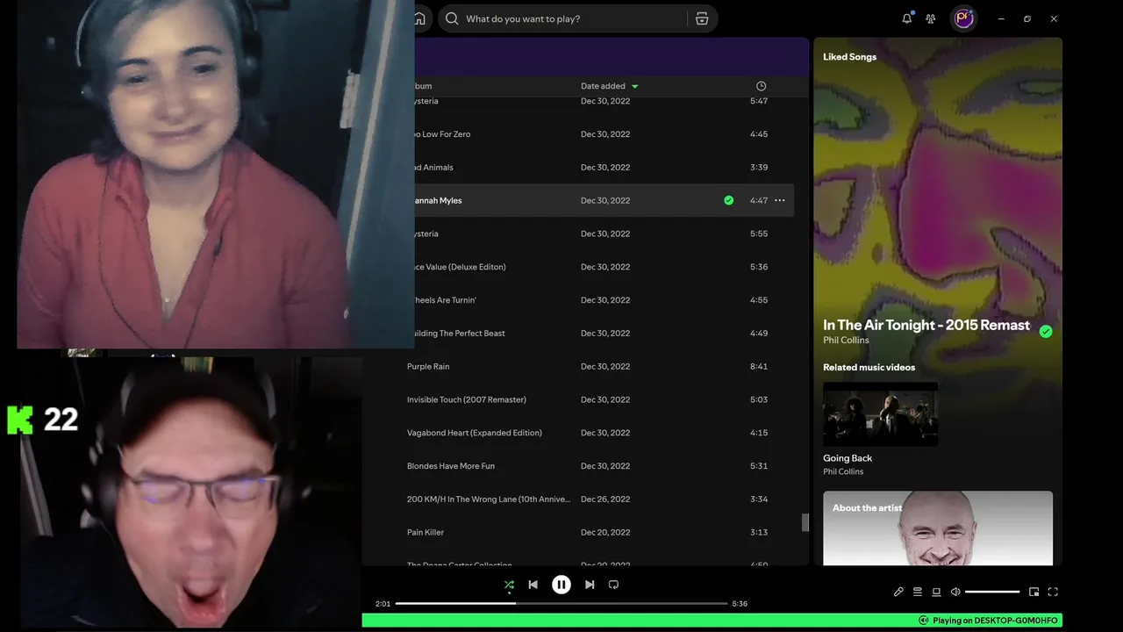Open the speaker icon in the green device bar
The height and width of the screenshot is (632, 1123).
[x=923, y=621]
